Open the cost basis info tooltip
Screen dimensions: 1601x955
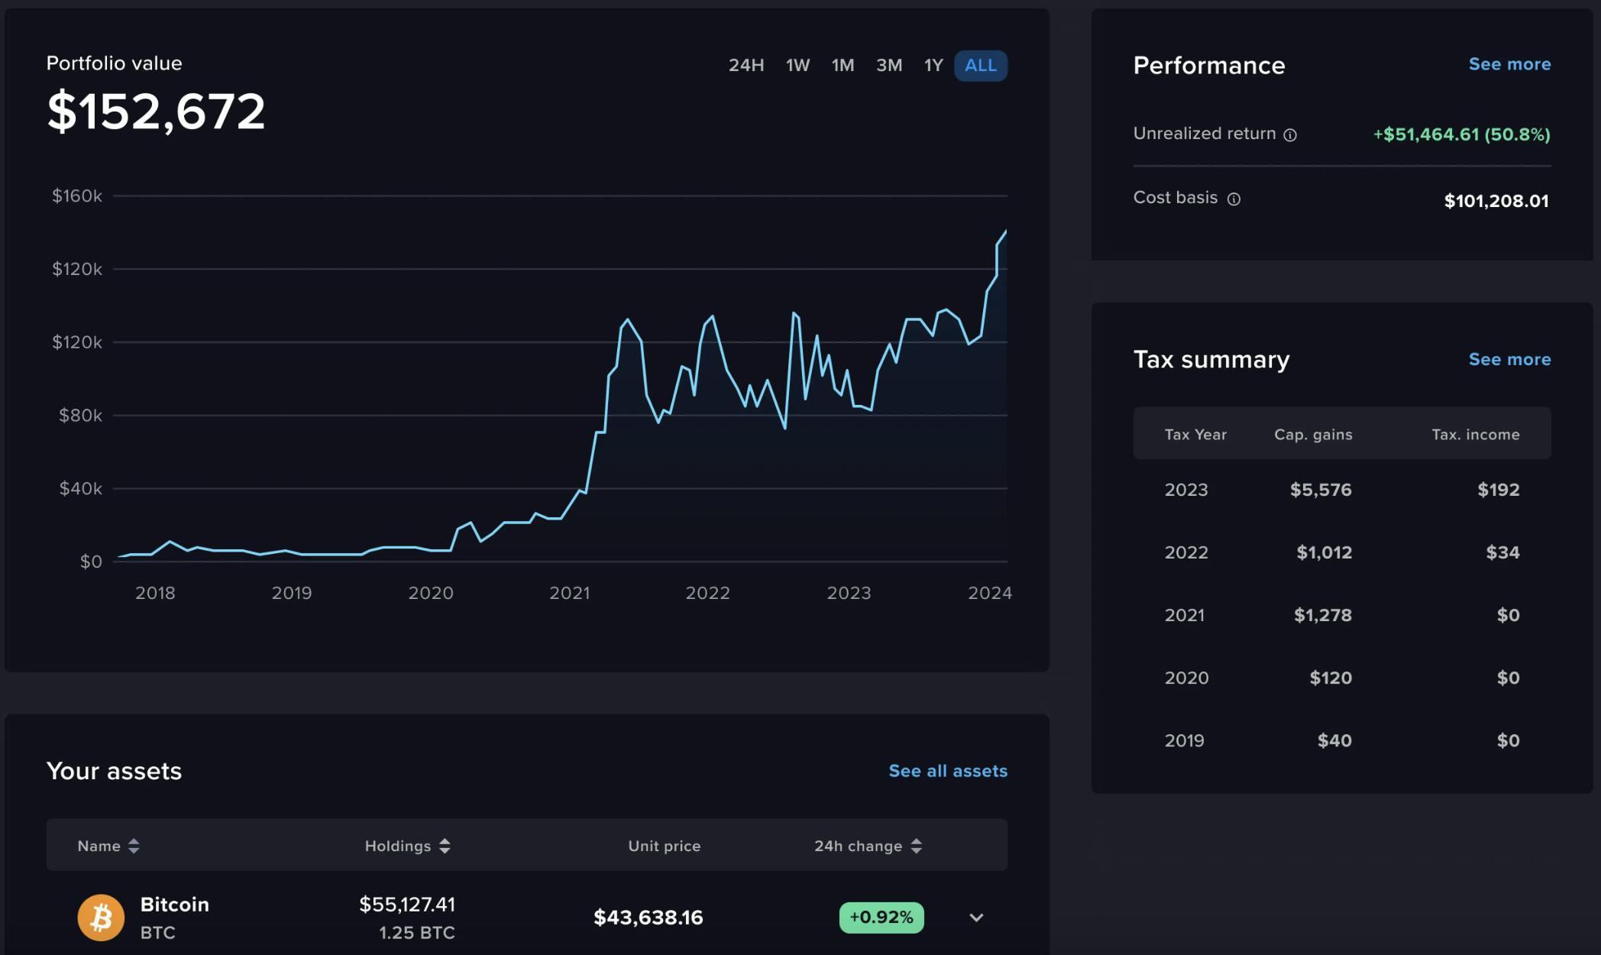click(1234, 199)
